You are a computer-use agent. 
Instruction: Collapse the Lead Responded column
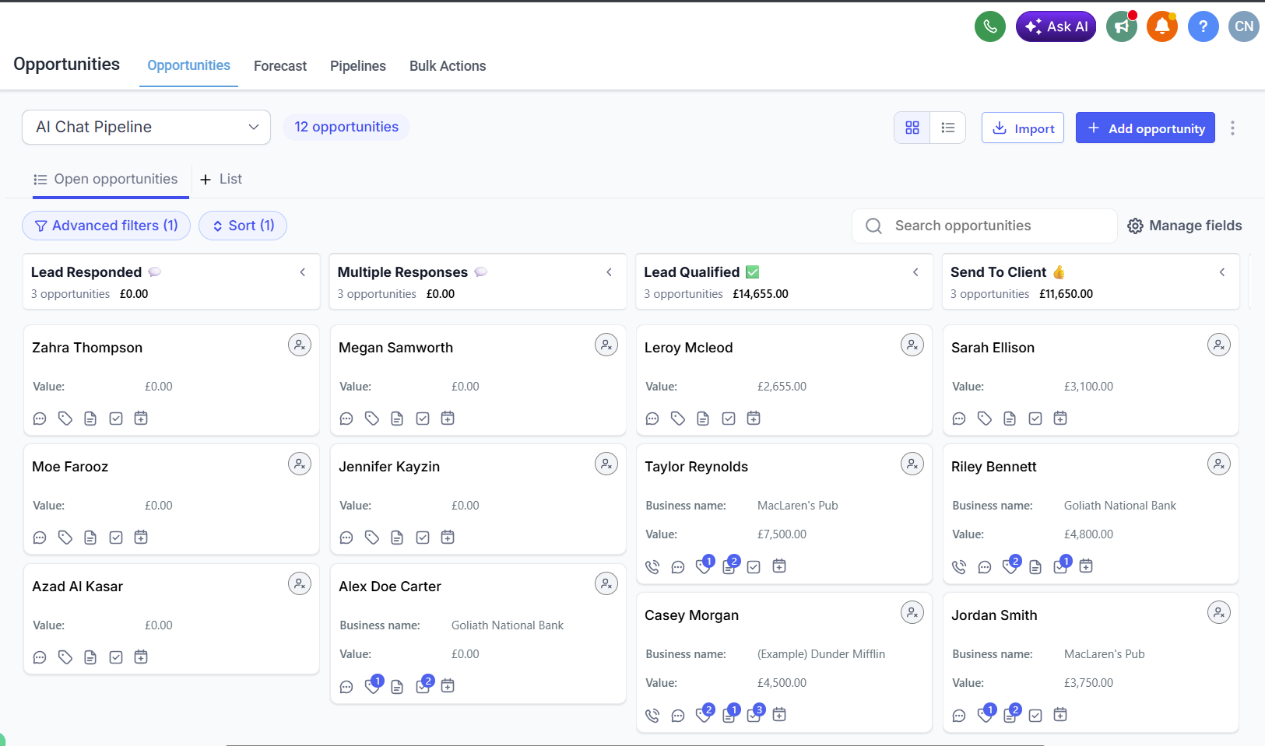(303, 272)
